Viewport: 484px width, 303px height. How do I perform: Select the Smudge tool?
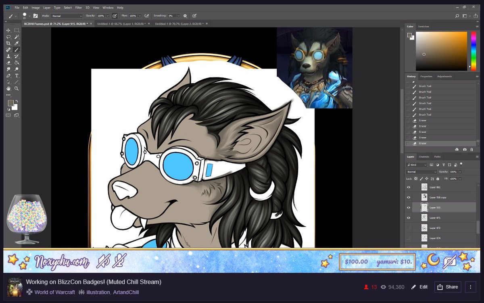tap(8, 69)
